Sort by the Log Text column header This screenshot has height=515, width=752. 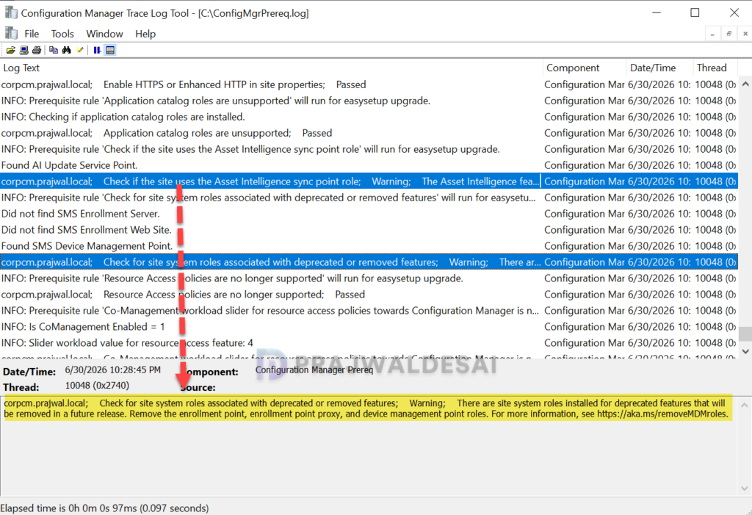tap(272, 68)
